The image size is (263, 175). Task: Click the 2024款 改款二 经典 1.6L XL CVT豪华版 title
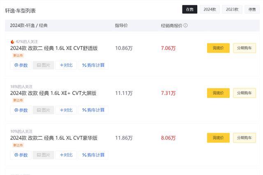[54, 138]
